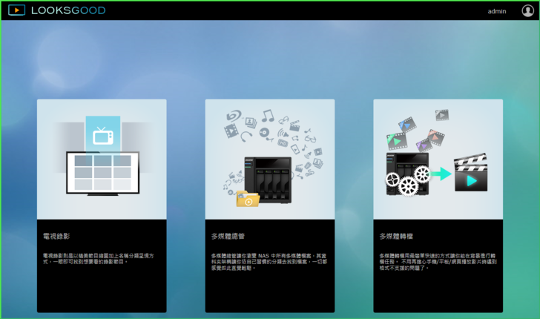
Task: Click the LOOKSGOOD title text
Action: point(68,10)
